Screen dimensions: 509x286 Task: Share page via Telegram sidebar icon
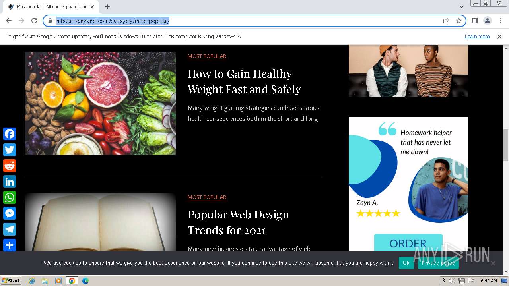(10, 229)
